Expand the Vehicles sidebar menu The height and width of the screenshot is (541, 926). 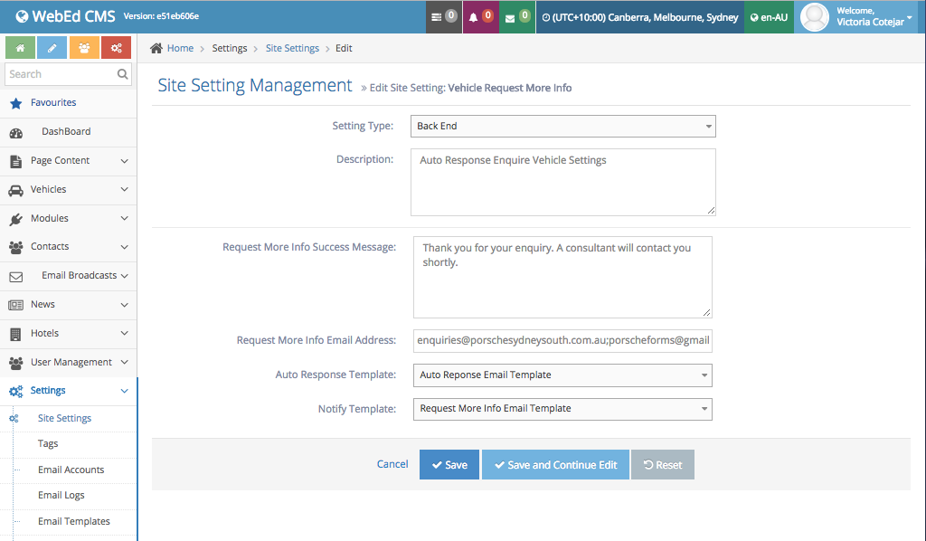click(x=68, y=190)
